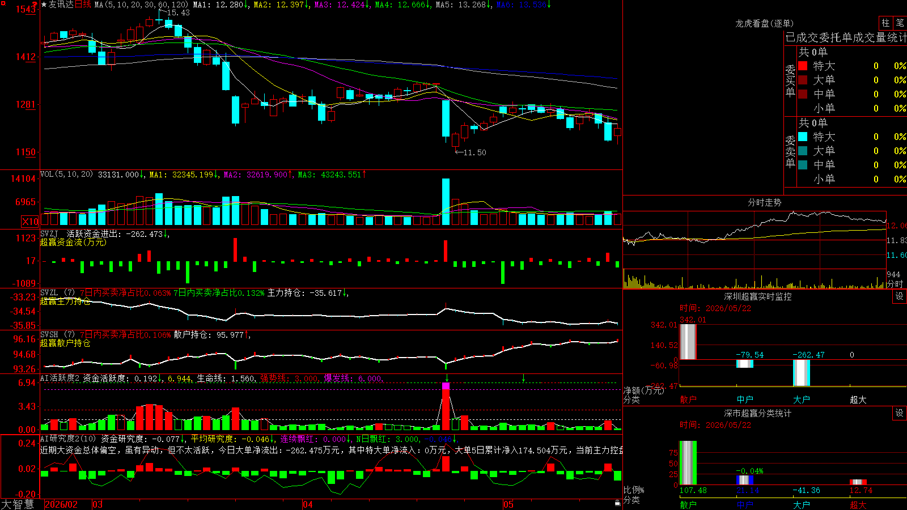This screenshot has width=907, height=510.
Task: Click the 已成交委托单成交量统计 heading
Action: 846,37
